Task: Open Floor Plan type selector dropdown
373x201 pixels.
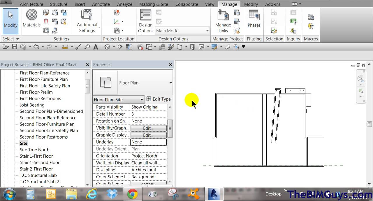Action: [x=171, y=83]
